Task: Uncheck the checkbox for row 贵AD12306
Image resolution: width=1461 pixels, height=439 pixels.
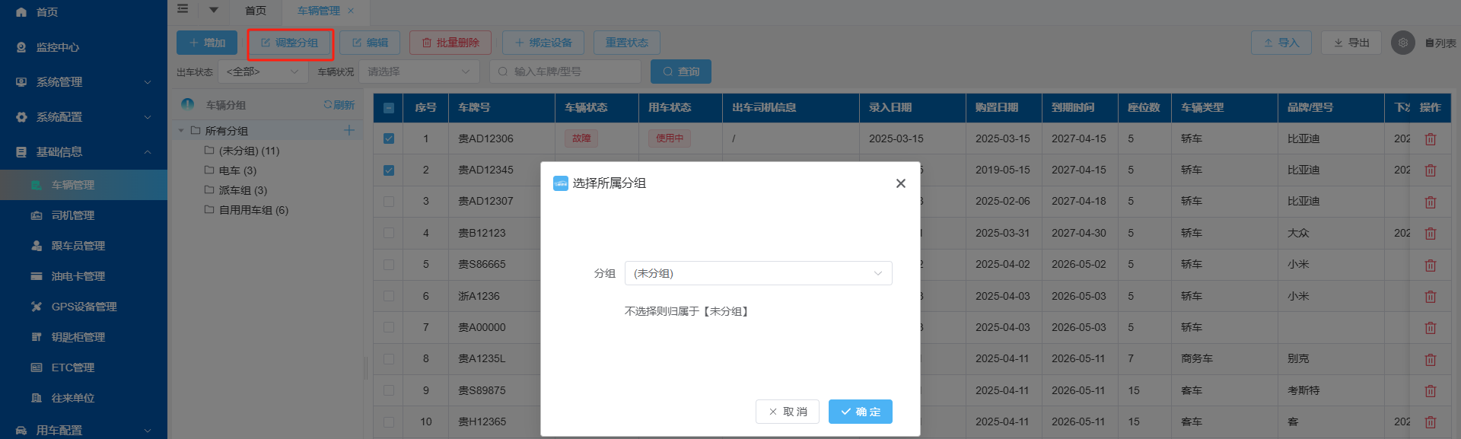Action: click(389, 138)
